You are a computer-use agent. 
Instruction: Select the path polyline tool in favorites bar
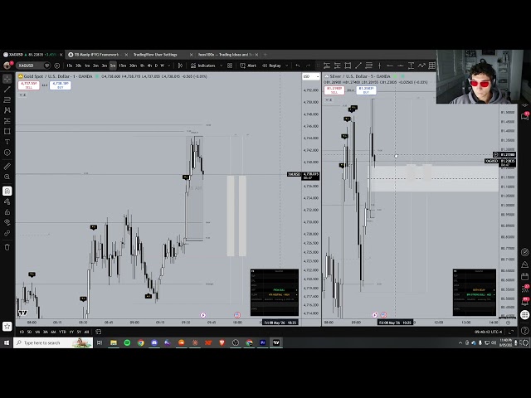tap(421, 66)
